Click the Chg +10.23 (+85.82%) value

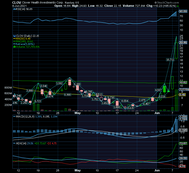(x=161, y=6)
